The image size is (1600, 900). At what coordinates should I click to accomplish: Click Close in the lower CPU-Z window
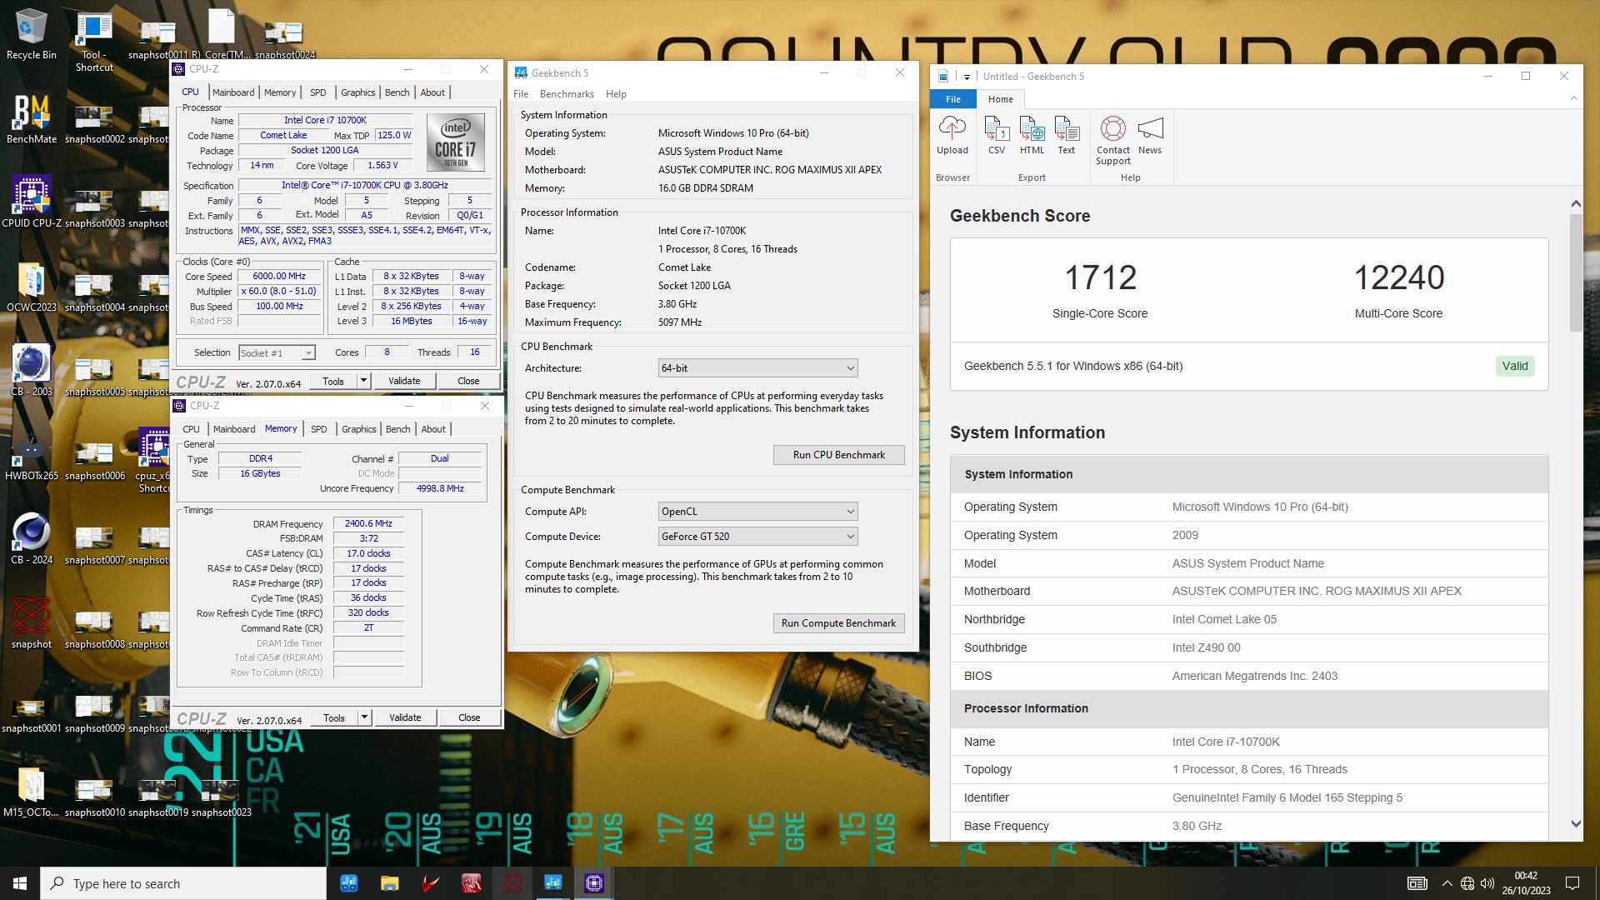[x=469, y=717]
